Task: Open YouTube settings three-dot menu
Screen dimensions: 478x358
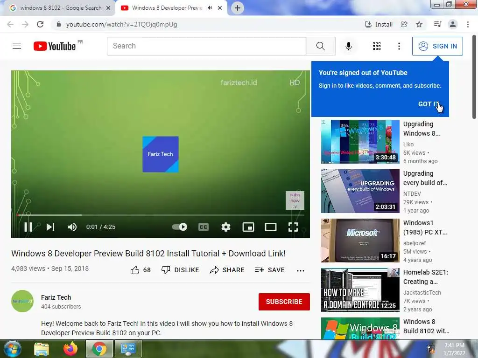Action: pyautogui.click(x=399, y=46)
